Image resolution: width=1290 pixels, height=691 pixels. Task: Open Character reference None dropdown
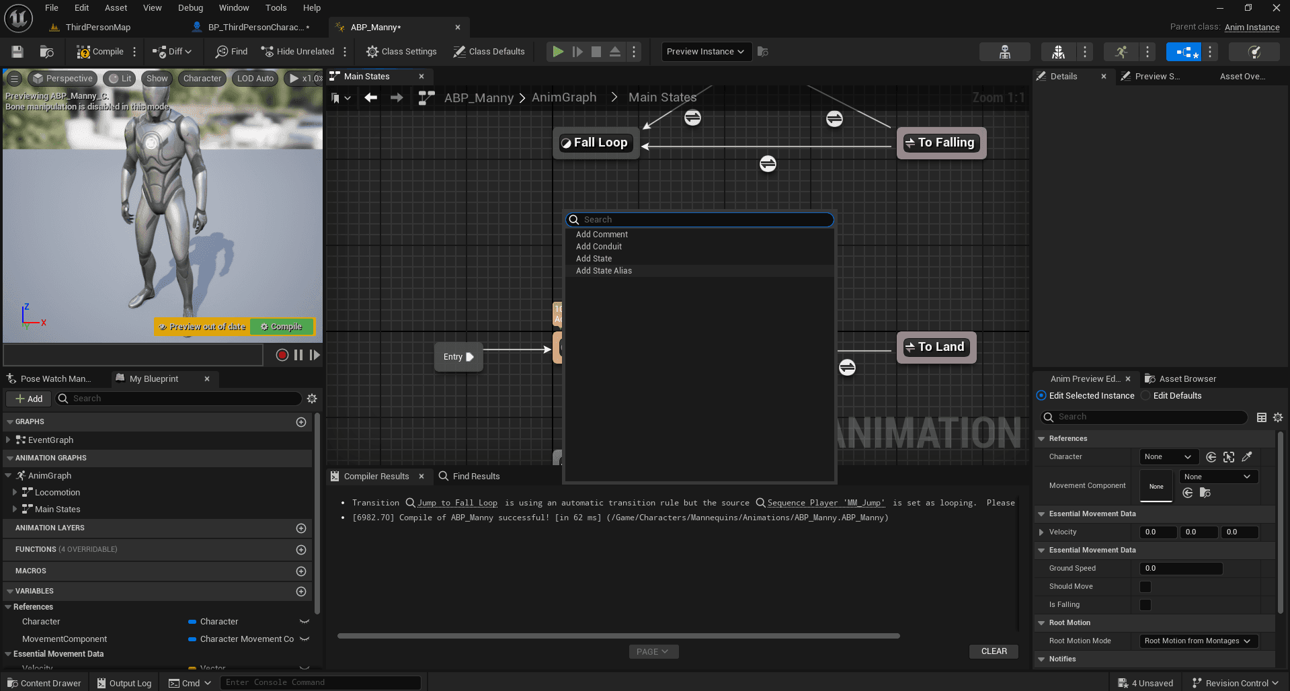point(1168,457)
